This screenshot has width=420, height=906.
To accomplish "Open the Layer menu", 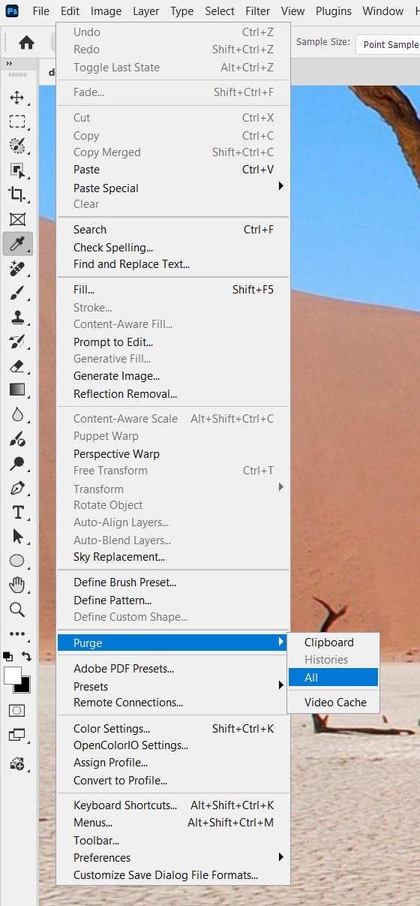I will pos(146,11).
